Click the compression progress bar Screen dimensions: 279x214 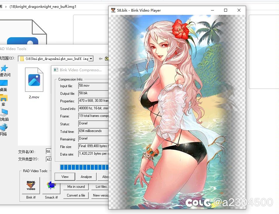[x=84, y=167]
